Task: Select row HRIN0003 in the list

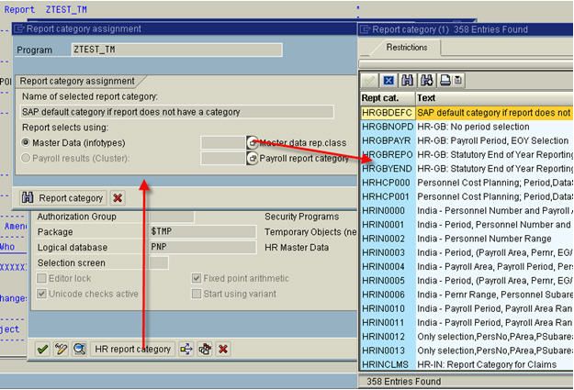Action: 467,252
